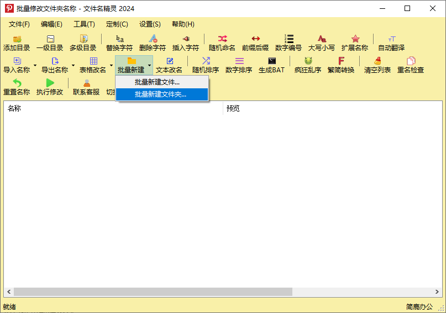Image resolution: width=446 pixels, height=313 pixels.
Task: Choose 批量新建文件夹... from the dropdown menu
Action: pos(161,94)
